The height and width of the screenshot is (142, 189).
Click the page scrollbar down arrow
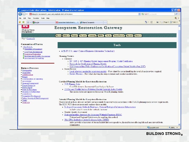(x=179, y=125)
